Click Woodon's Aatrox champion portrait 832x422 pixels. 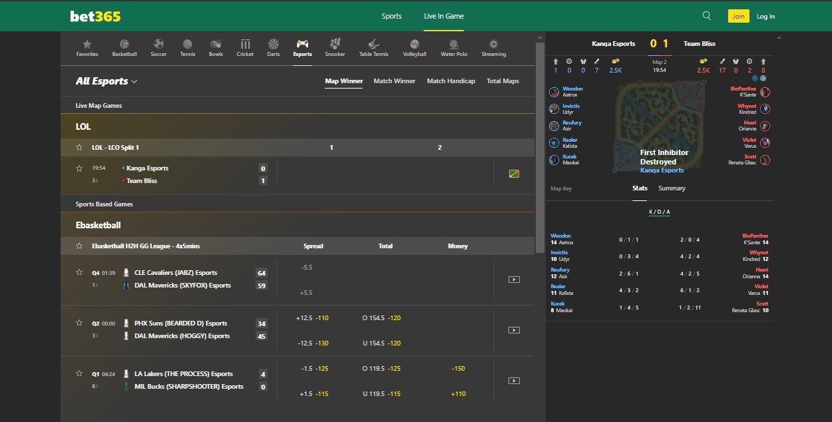[554, 92]
